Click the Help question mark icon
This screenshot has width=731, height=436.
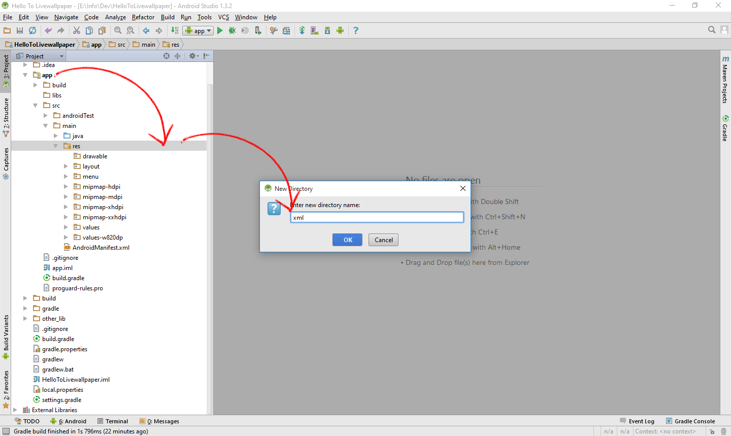coord(356,30)
